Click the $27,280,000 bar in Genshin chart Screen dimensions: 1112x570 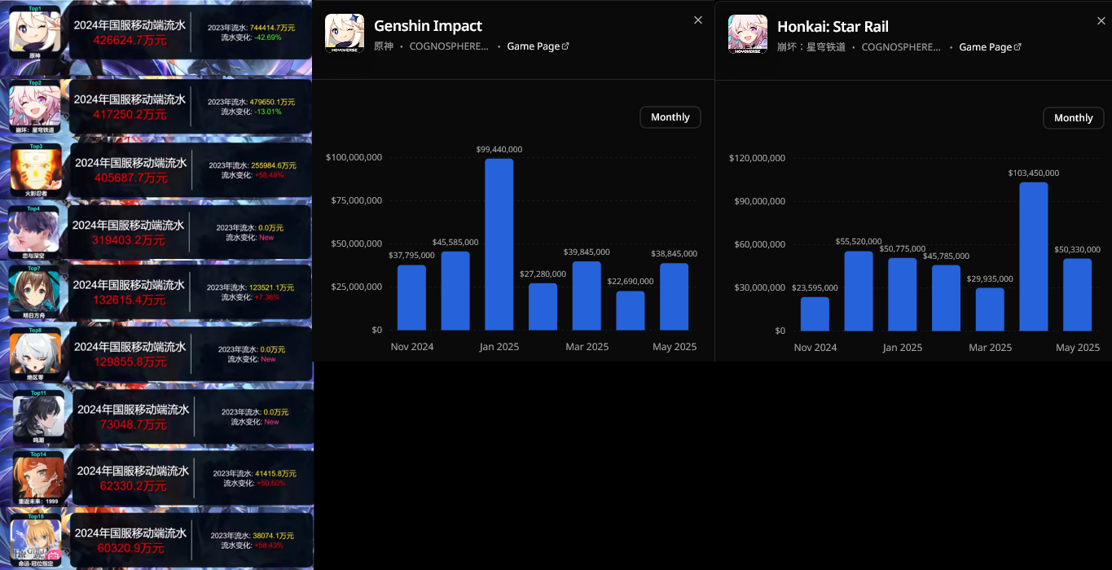[x=543, y=307]
